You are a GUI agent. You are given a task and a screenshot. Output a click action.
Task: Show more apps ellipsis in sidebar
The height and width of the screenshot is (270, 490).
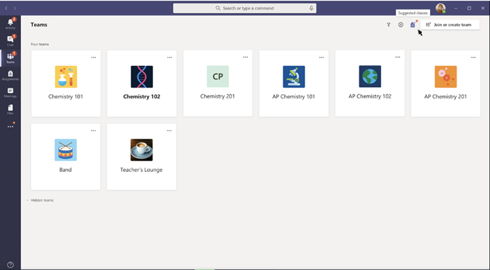10,126
